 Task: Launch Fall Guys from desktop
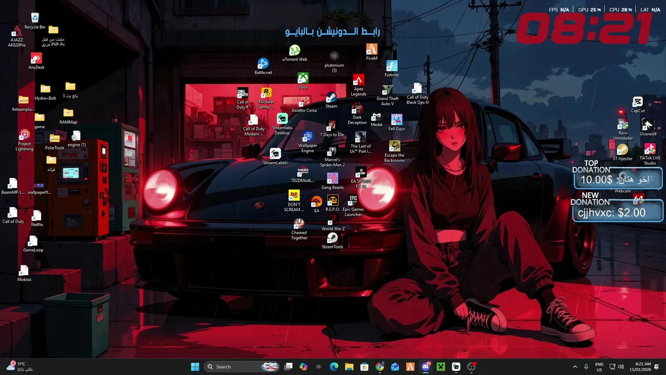point(396,123)
